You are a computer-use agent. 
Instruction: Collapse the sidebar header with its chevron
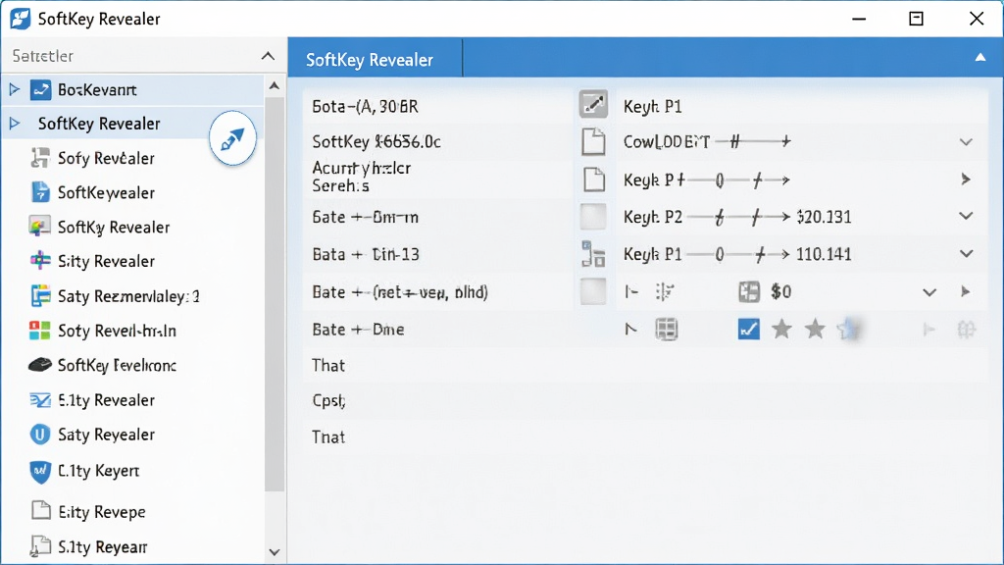[268, 56]
